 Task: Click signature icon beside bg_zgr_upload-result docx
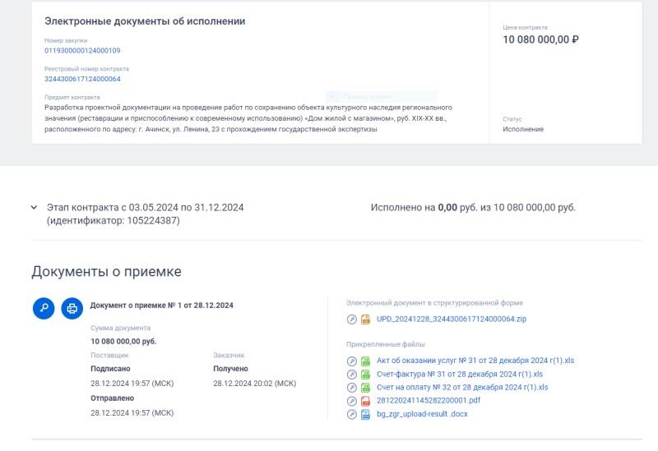point(352,414)
